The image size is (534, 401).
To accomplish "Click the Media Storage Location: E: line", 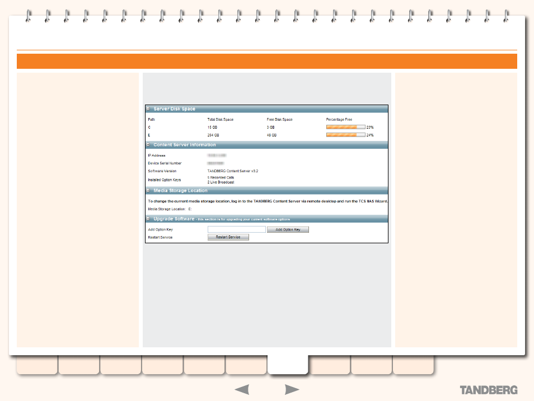I will click(x=170, y=209).
